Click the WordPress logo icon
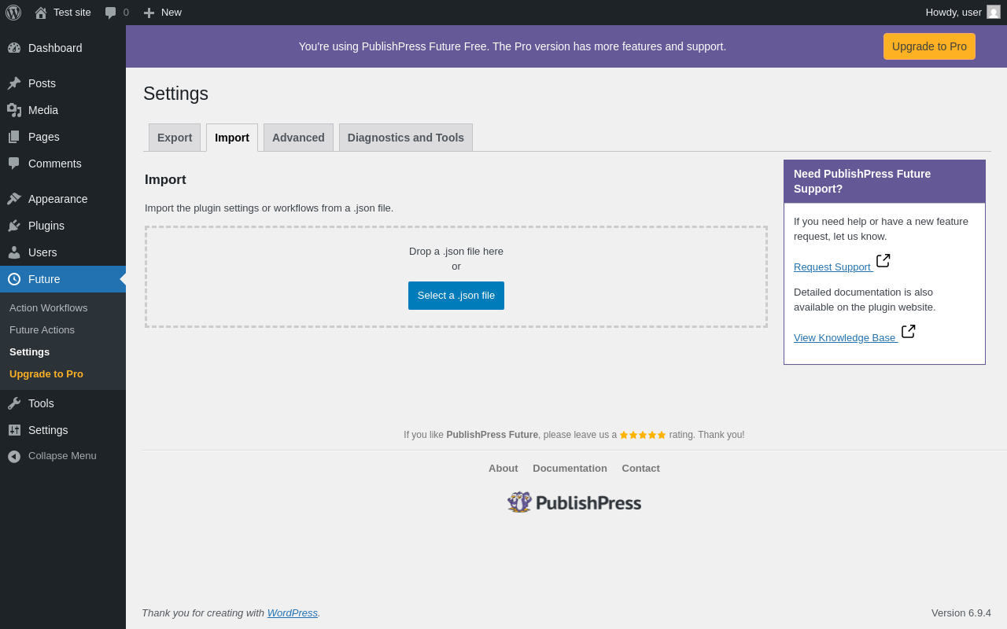Screen dimensions: 1007x629 click(x=13, y=13)
